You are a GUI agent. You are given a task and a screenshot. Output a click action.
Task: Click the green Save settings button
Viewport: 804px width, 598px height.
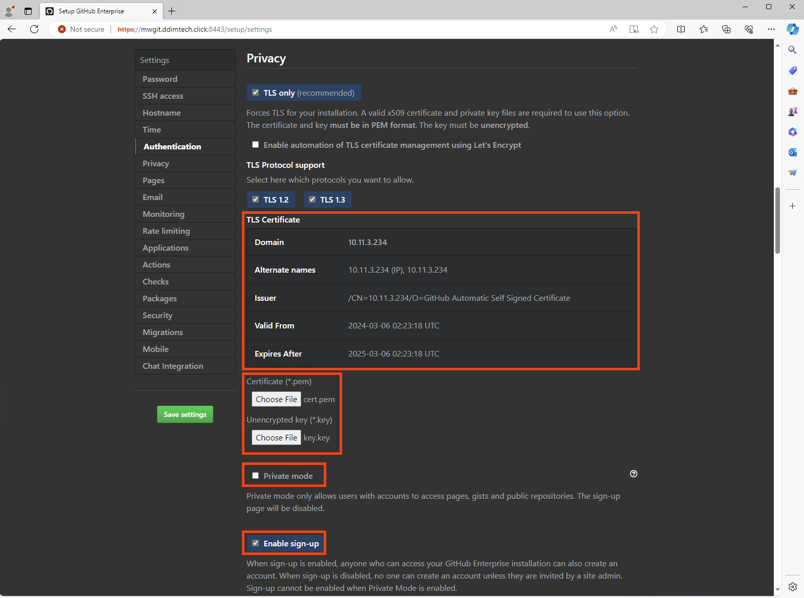tap(185, 414)
